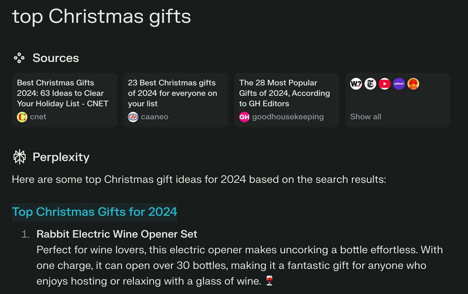Click the red emblem source icon

click(x=413, y=84)
